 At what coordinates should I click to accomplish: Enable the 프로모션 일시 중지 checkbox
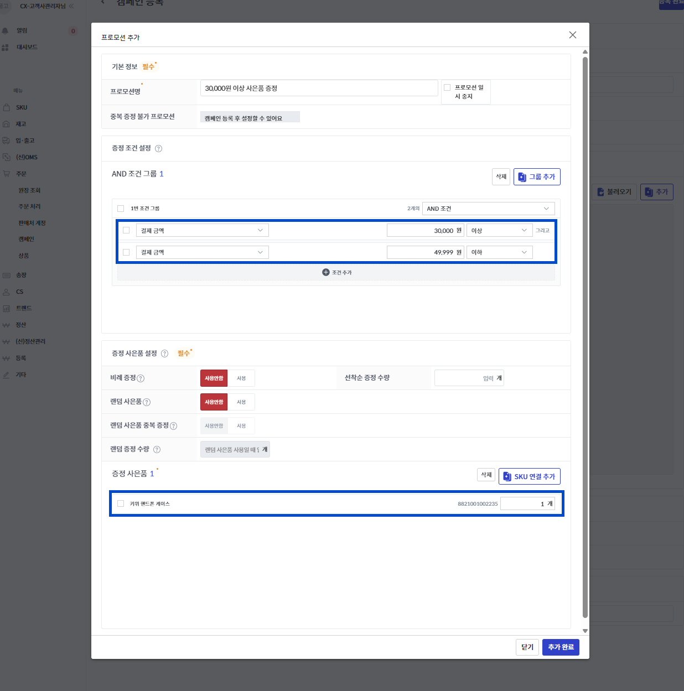tap(447, 87)
